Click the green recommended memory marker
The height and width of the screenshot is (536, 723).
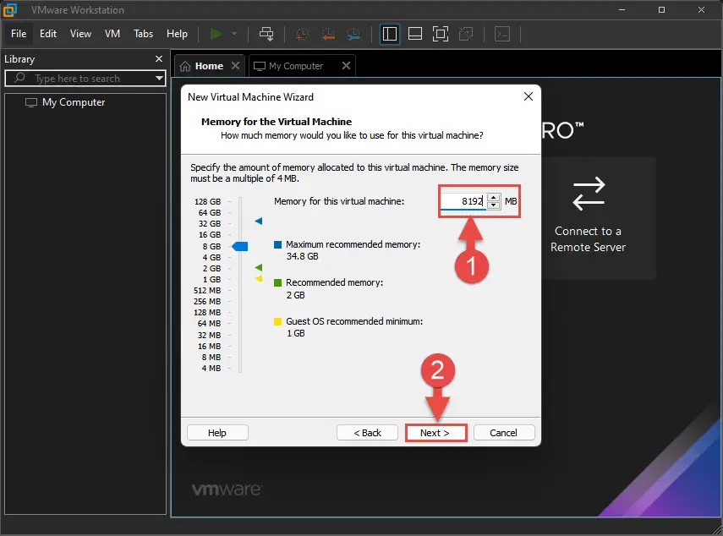click(259, 267)
